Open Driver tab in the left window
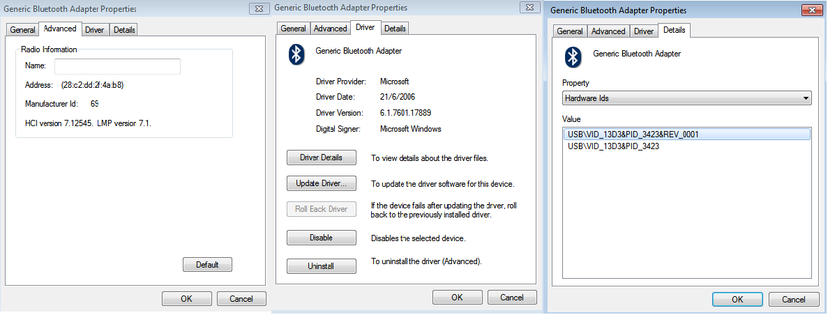The image size is (828, 315). click(95, 30)
